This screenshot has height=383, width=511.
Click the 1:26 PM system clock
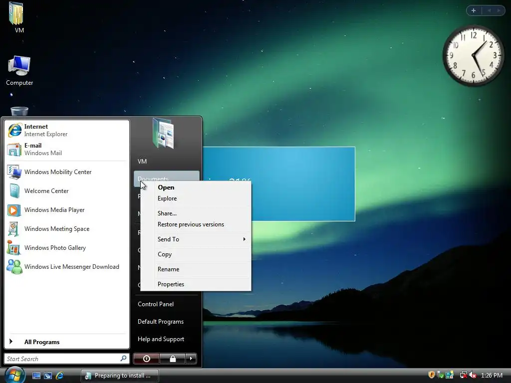492,375
